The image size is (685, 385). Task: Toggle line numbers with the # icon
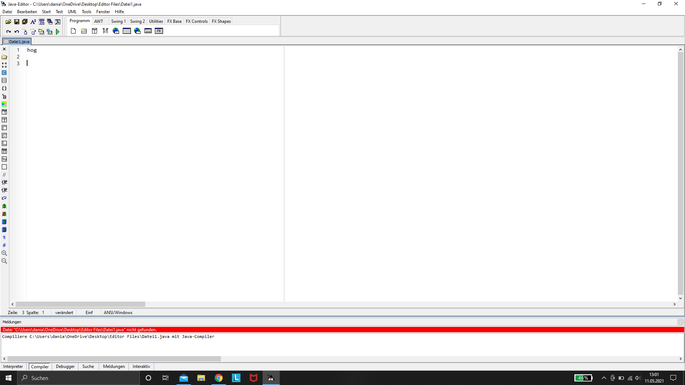click(4, 245)
